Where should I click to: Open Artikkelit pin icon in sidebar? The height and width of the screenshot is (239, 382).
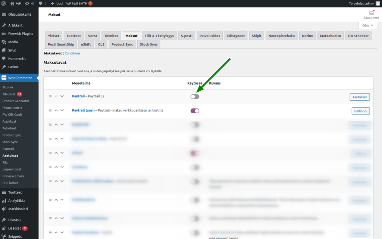(4, 25)
